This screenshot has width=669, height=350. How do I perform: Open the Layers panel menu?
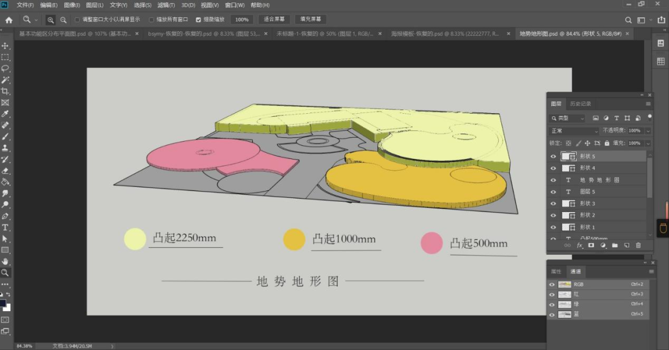648,103
